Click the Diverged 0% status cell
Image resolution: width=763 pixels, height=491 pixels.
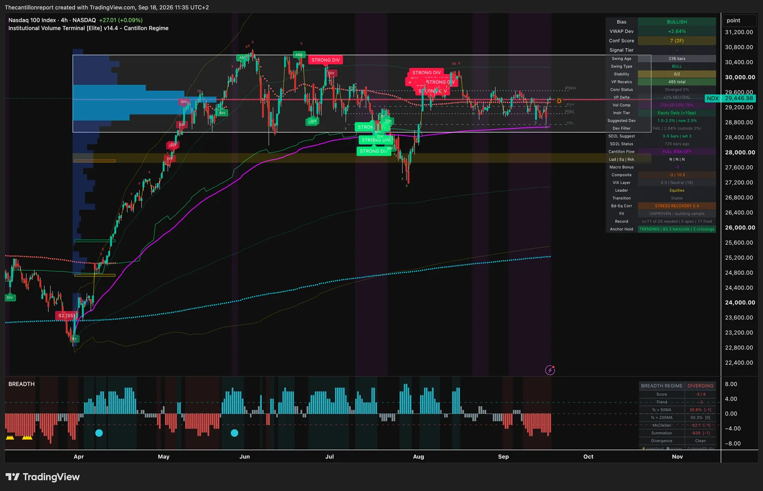[677, 90]
